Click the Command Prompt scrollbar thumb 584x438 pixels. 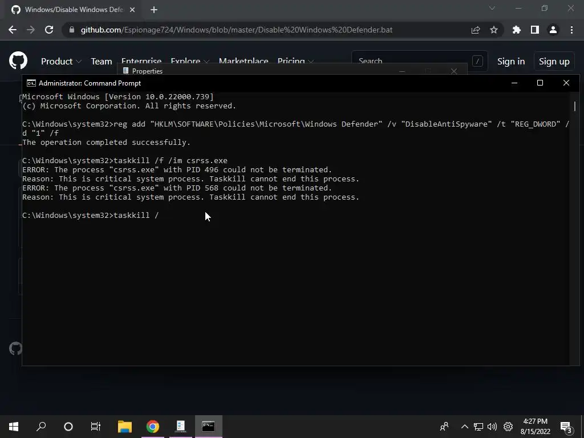click(x=575, y=106)
